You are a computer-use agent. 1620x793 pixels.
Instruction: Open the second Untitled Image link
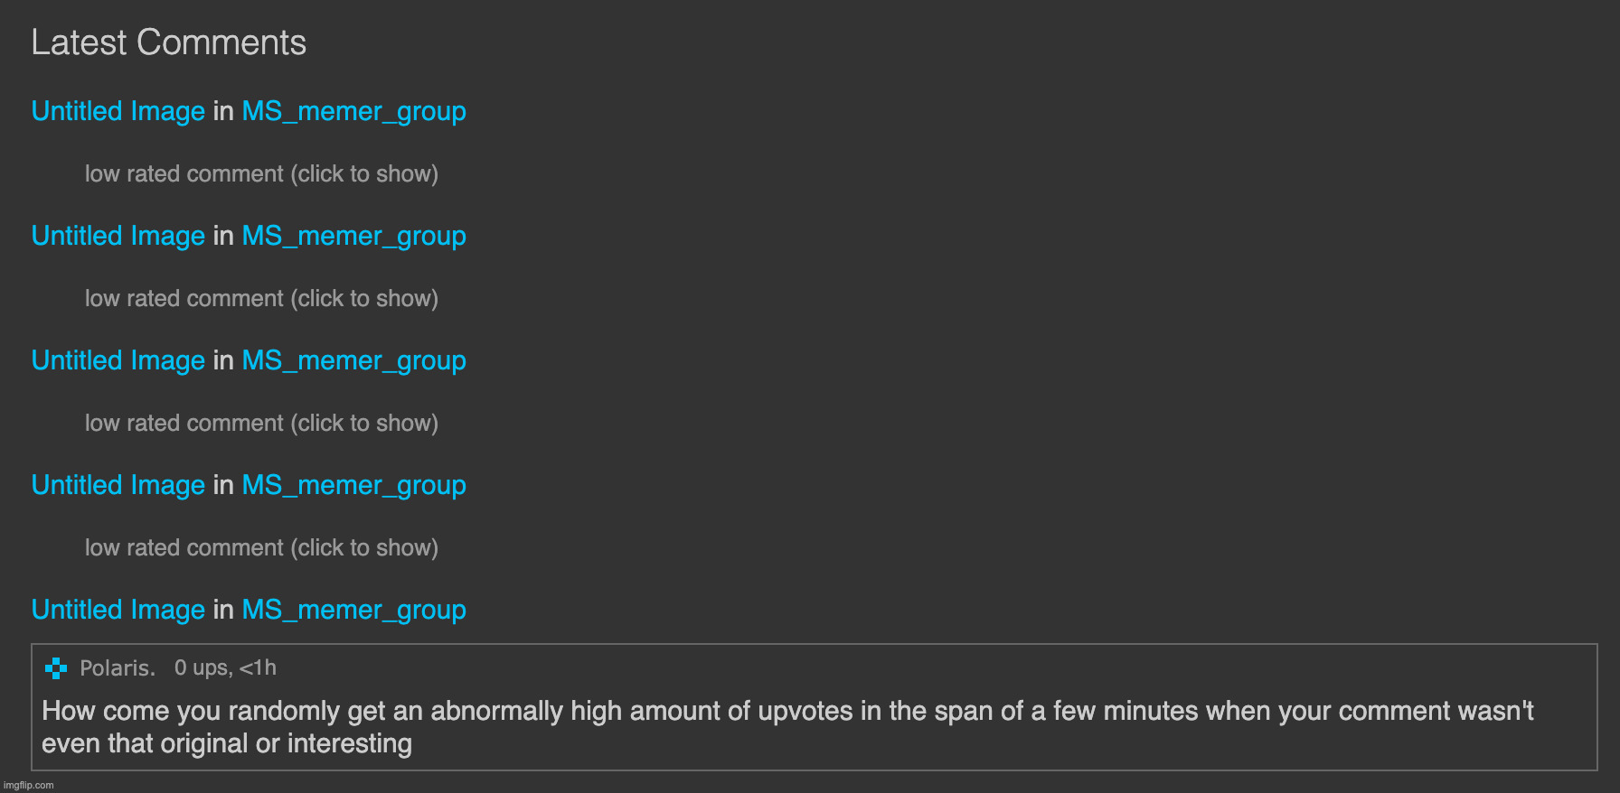click(x=118, y=236)
